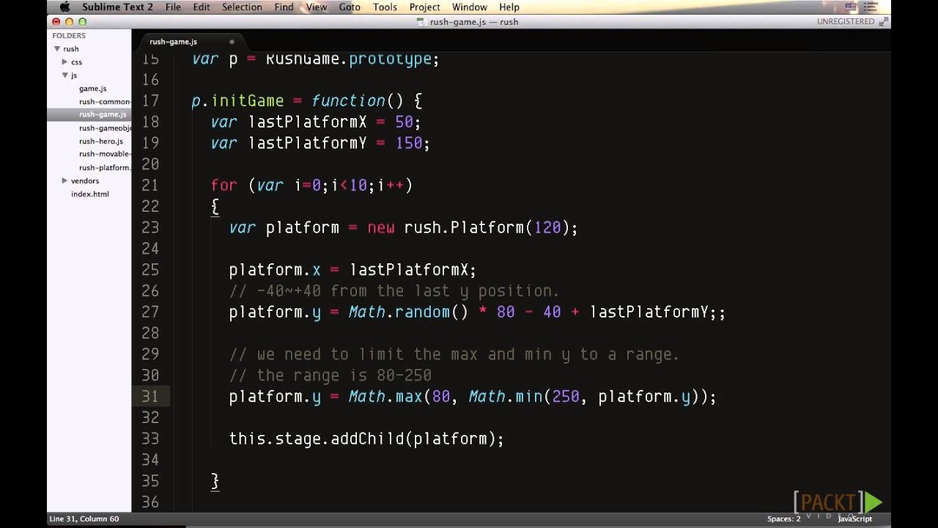Image resolution: width=938 pixels, height=528 pixels.
Task: Open the Apple menu
Action: pyautogui.click(x=64, y=7)
